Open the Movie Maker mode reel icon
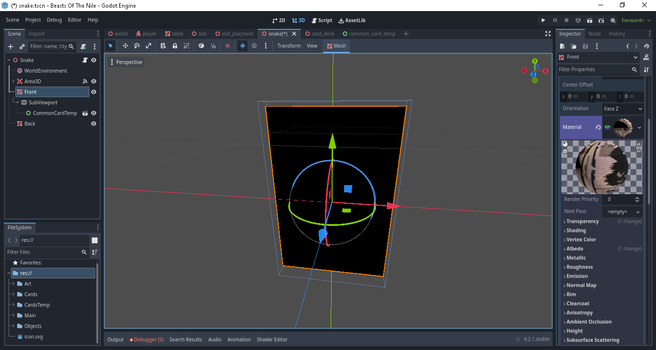656x350 pixels. [x=613, y=20]
